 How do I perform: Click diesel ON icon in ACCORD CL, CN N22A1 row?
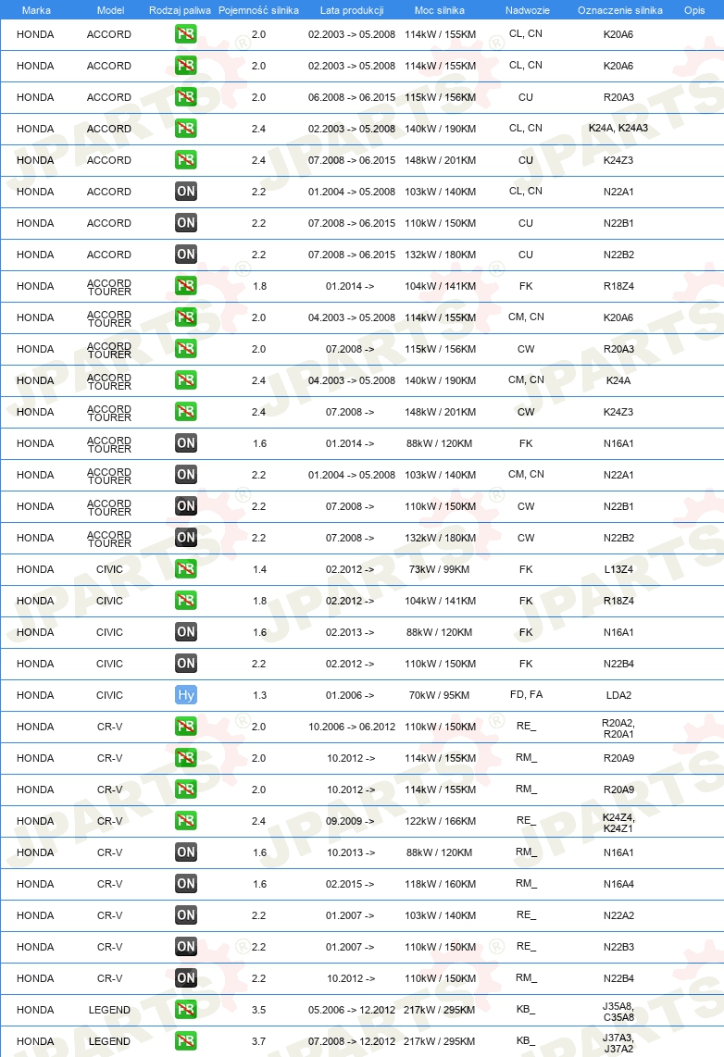click(x=186, y=192)
